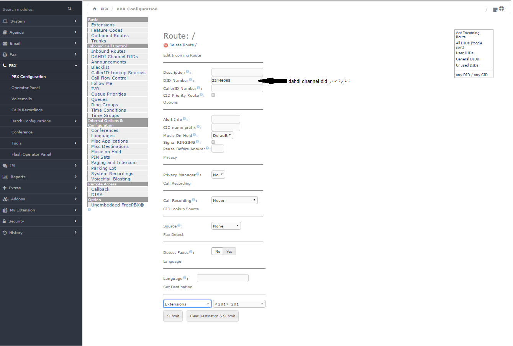Expand Batch Configurations submenu
The height and width of the screenshot is (346, 513).
coord(41,121)
